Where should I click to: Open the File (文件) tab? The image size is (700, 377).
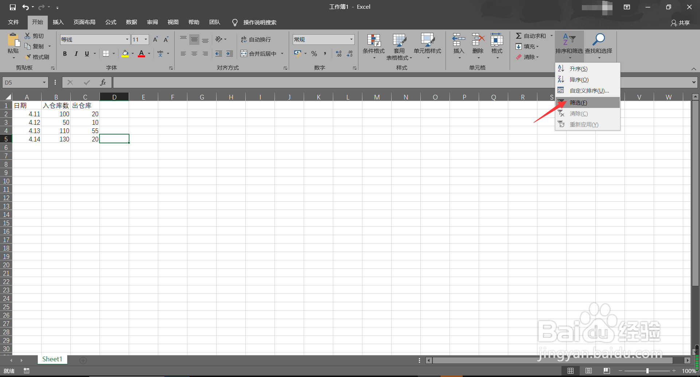[x=13, y=22]
